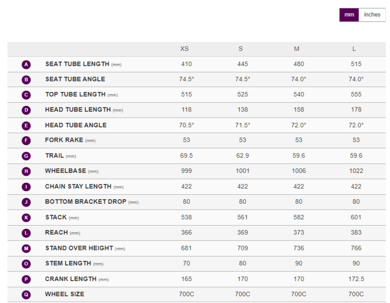390x303 pixels.
Task: Click the letter G trail icon
Action: tap(26, 156)
